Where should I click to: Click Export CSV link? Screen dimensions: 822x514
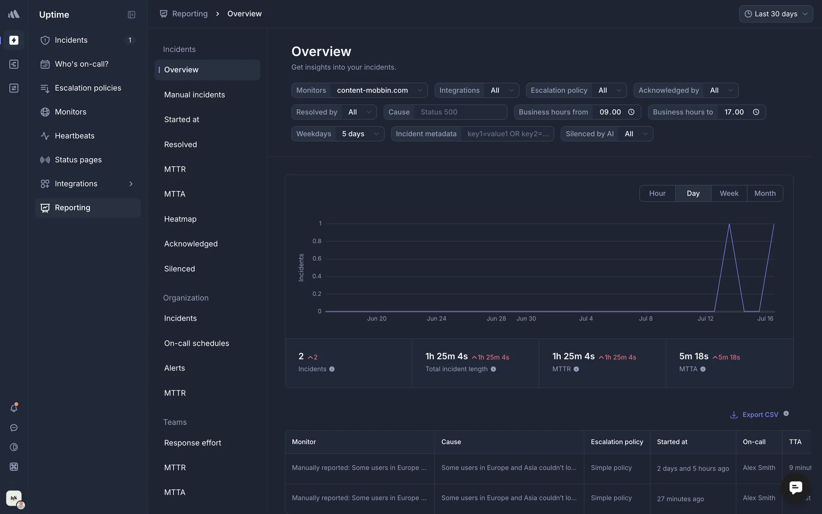[x=760, y=415]
